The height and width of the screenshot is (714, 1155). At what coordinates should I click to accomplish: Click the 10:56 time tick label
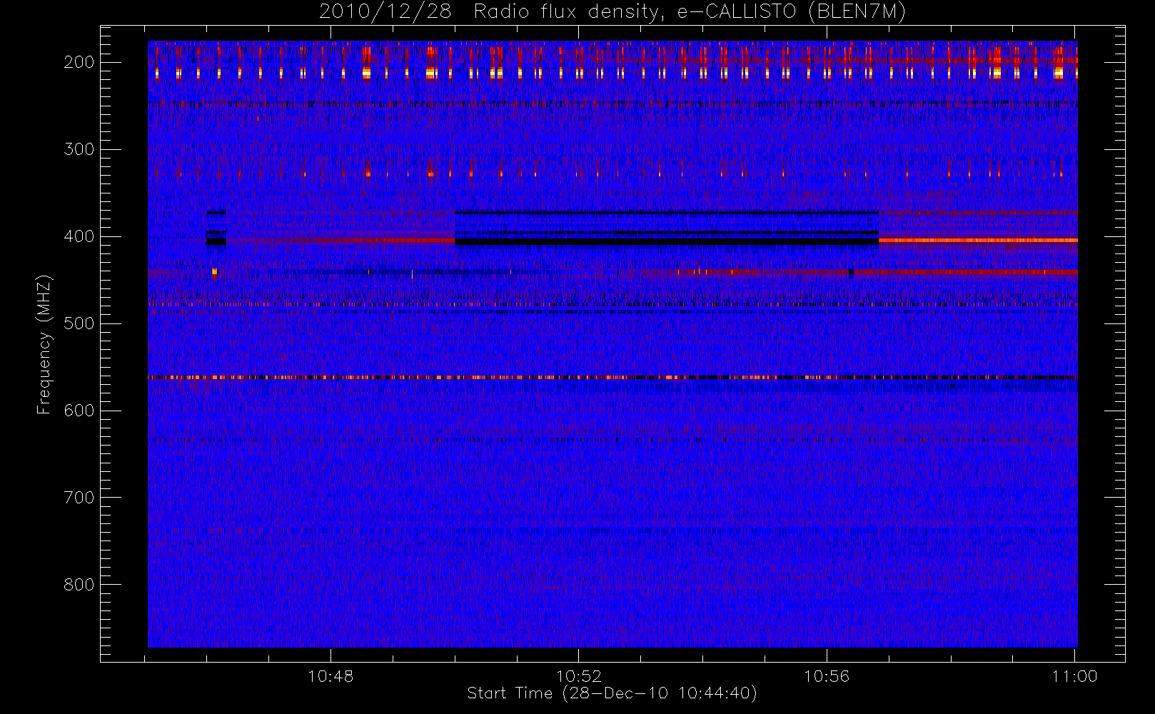[x=827, y=676]
